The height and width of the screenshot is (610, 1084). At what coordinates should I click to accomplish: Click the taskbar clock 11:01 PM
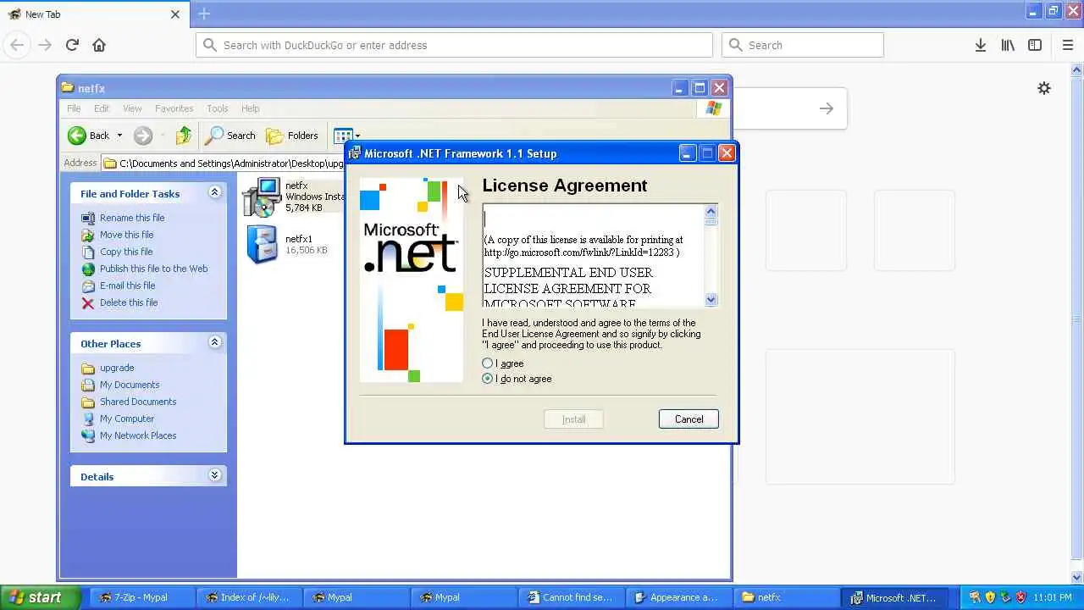tap(1053, 597)
